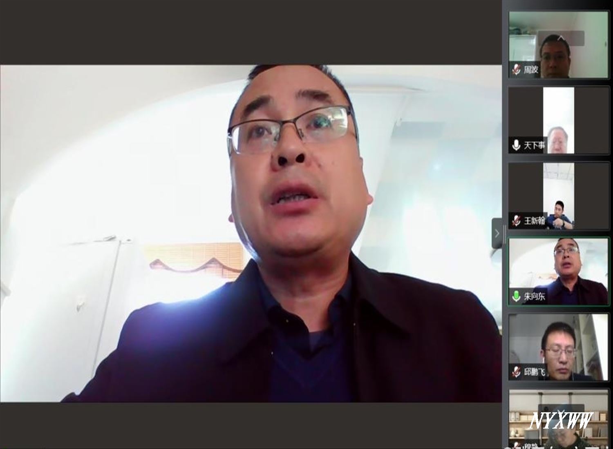Open 周波's video thumbnail
Image resolution: width=613 pixels, height=449 pixels.
[558, 45]
